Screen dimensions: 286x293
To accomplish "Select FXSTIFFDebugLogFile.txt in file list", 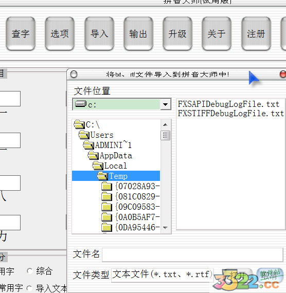I will click(231, 114).
